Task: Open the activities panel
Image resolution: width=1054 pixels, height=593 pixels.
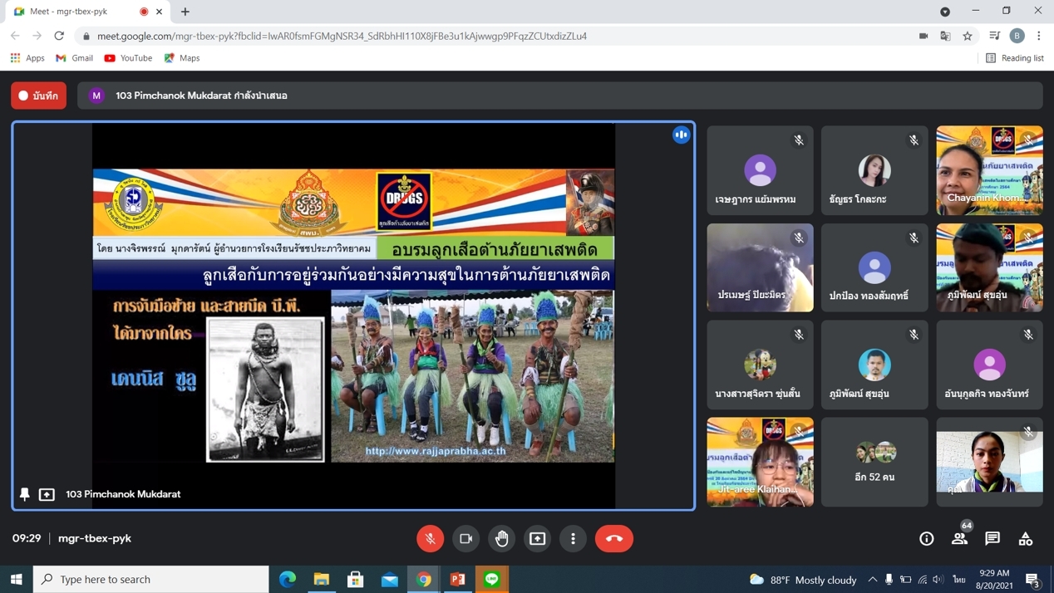Action: 1026,538
